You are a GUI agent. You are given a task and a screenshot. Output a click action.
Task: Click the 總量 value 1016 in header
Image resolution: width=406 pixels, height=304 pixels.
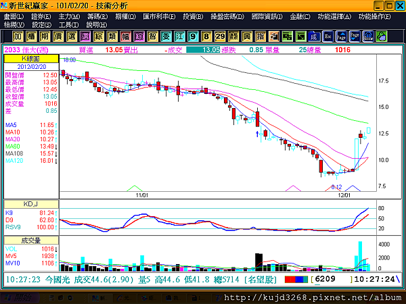click(x=342, y=49)
